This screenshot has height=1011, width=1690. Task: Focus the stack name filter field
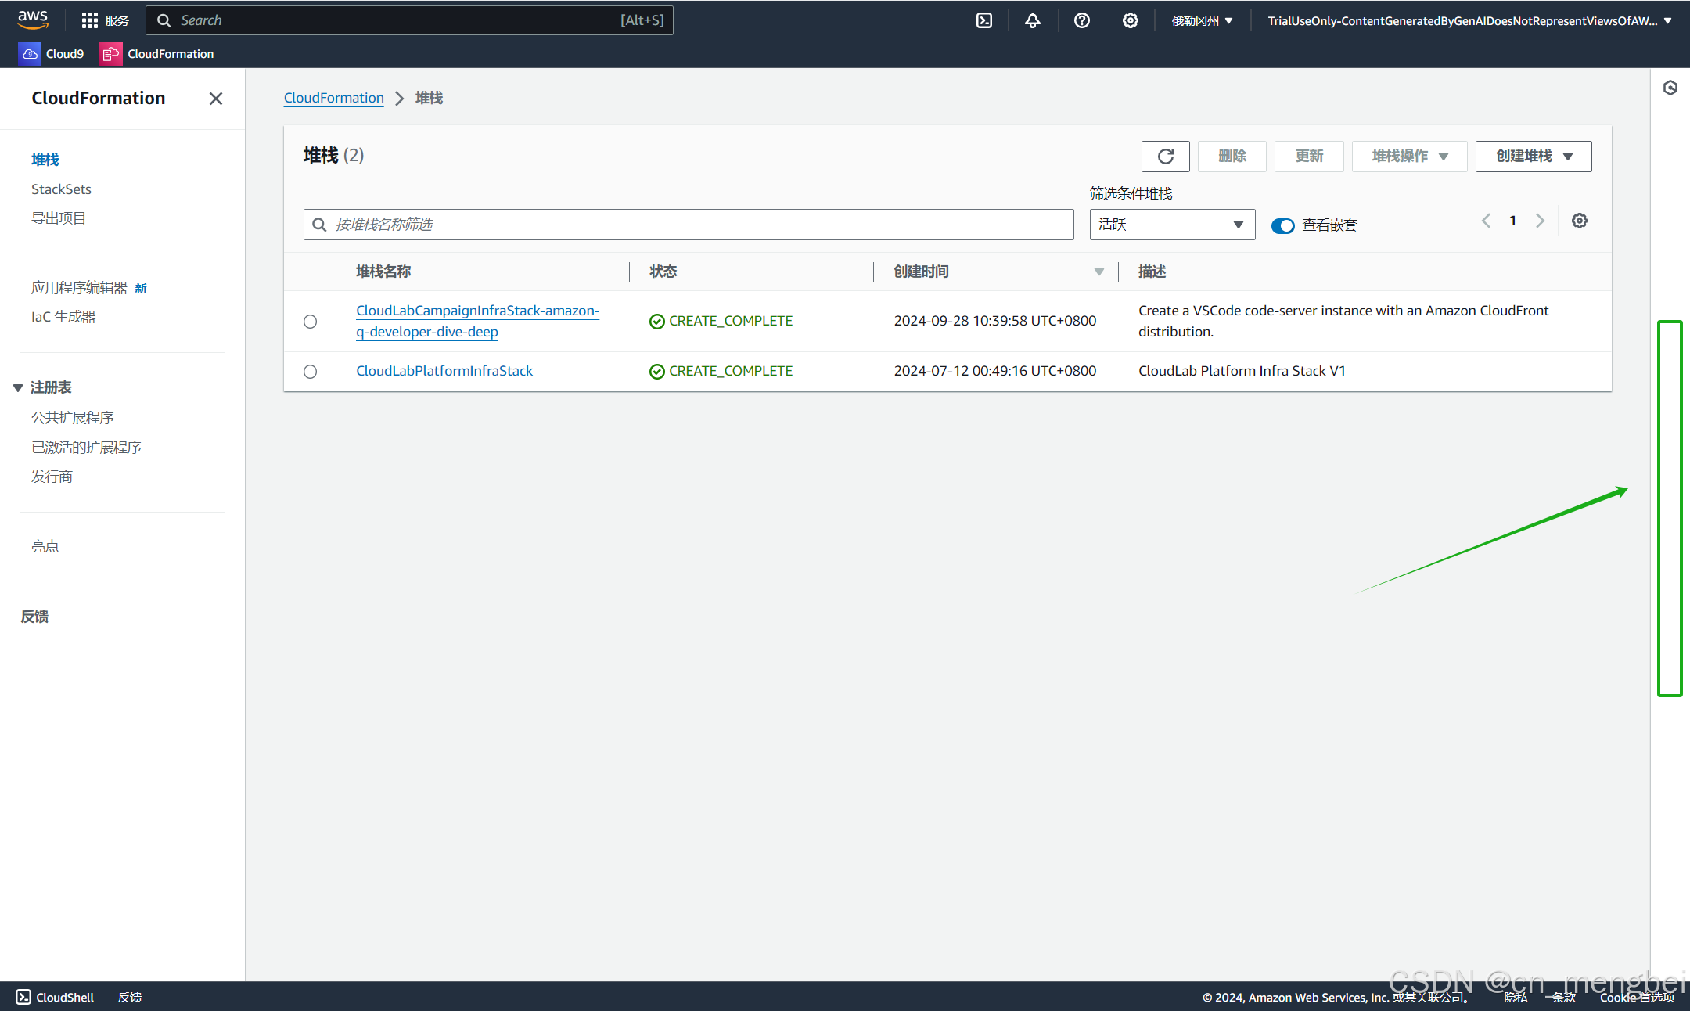[689, 225]
